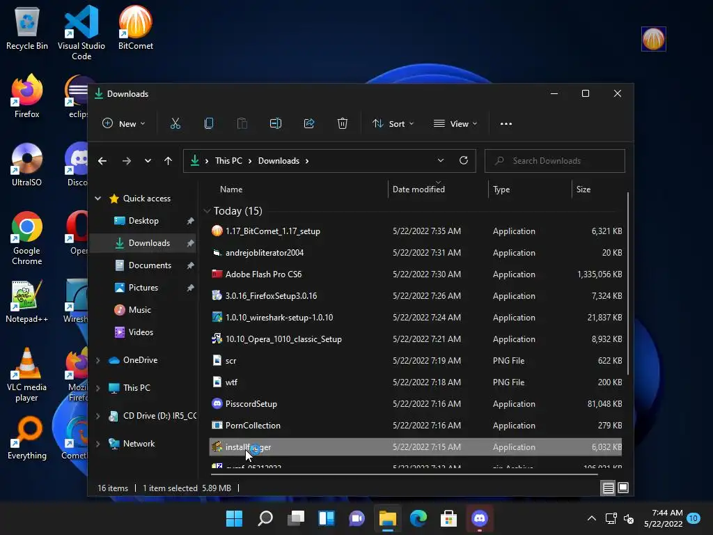The width and height of the screenshot is (713, 535).
Task: Sort by the Name column header
Action: click(231, 189)
